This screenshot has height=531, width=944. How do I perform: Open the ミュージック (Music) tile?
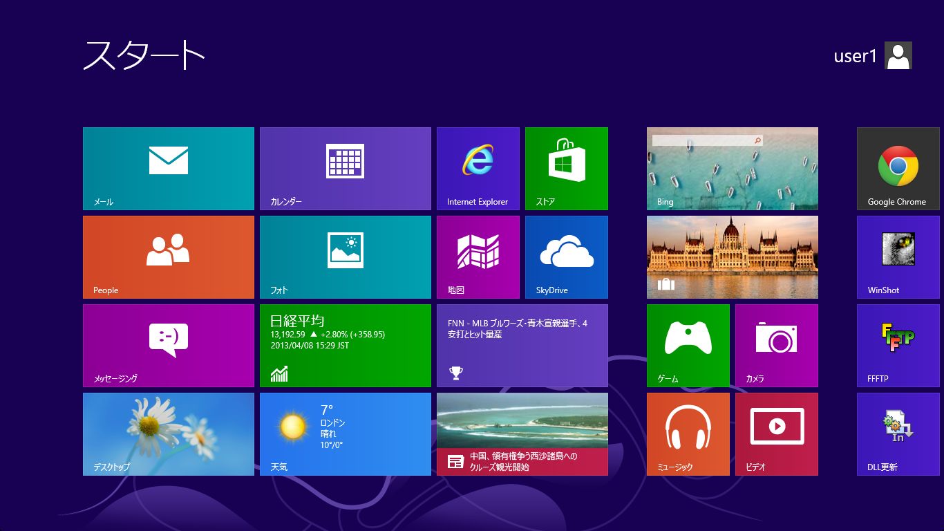click(x=688, y=434)
